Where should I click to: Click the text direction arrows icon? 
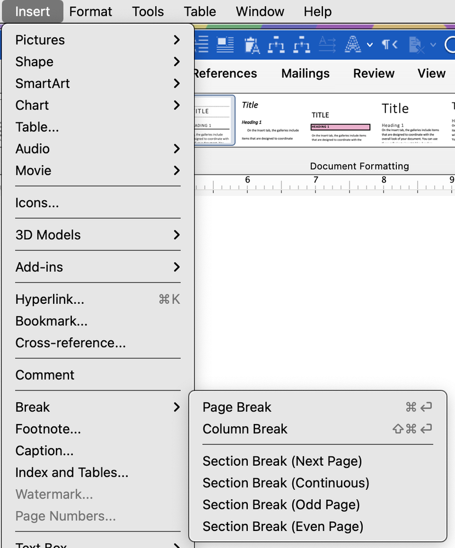327,44
